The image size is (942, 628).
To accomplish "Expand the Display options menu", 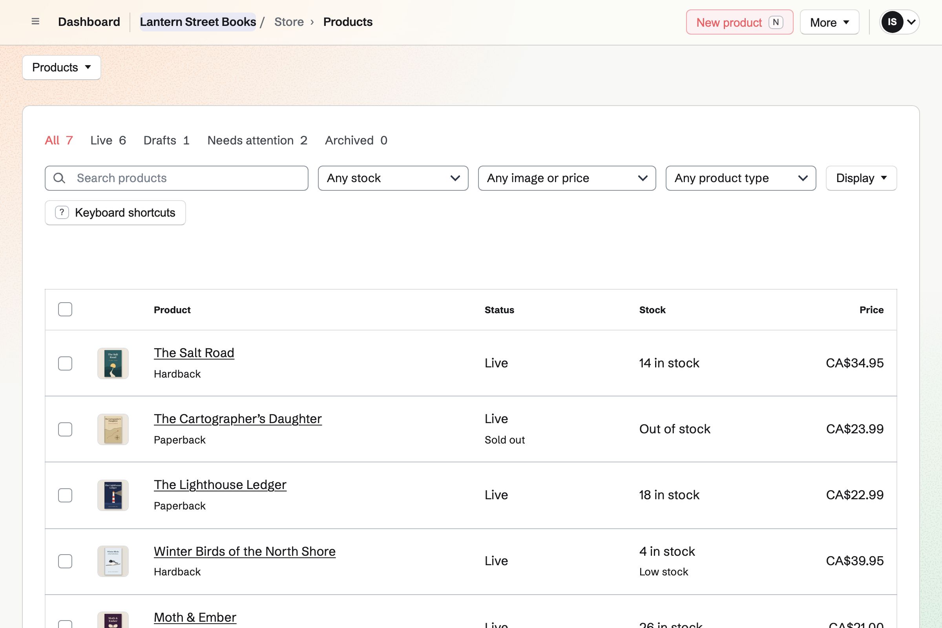I will pos(861,178).
